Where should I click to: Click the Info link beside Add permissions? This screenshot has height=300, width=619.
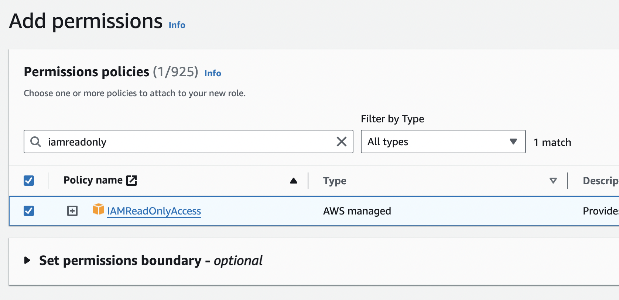coord(177,25)
